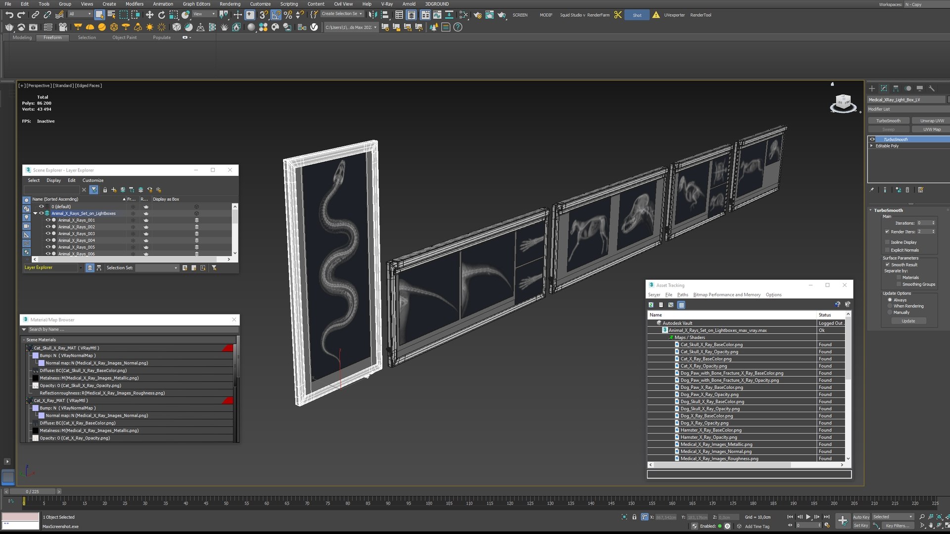
Task: Enable the Isoline Display checkbox
Action: tap(887, 242)
